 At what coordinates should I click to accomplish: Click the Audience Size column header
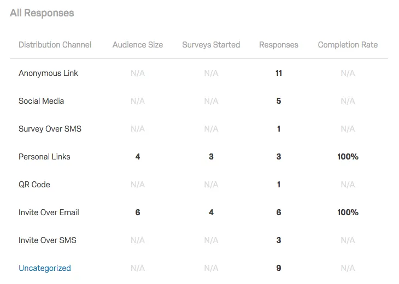coord(138,45)
